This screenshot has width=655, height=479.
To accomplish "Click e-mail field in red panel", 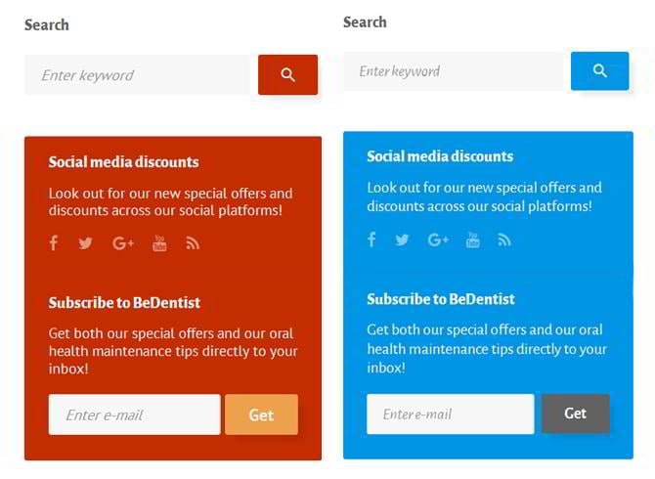I will pos(134,414).
